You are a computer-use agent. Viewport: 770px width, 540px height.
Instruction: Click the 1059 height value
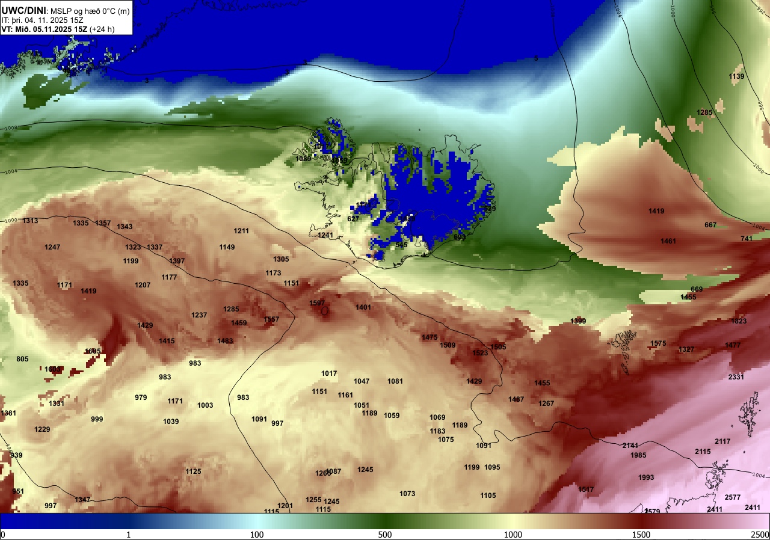pos(392,416)
